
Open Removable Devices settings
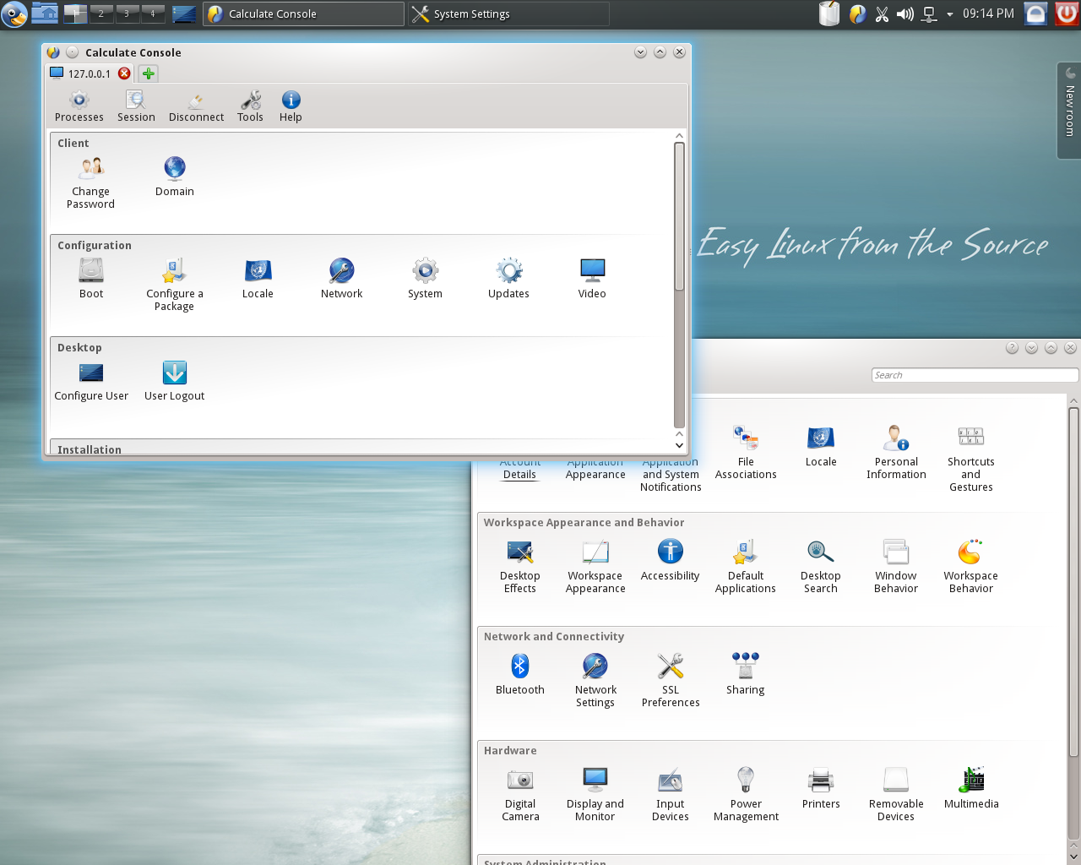tap(896, 795)
